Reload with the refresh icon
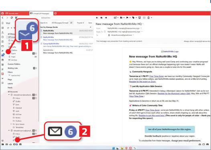Image resolution: width=211 pixels, height=150 pixels. [x=12, y=18]
